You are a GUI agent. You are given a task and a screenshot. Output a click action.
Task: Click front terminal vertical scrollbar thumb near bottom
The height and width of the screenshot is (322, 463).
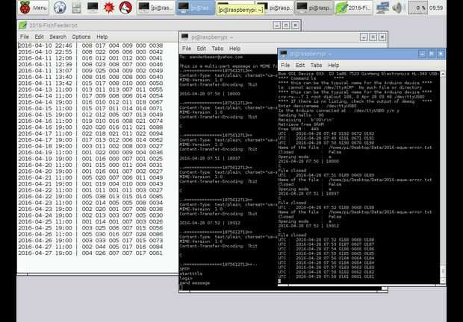tap(443, 271)
